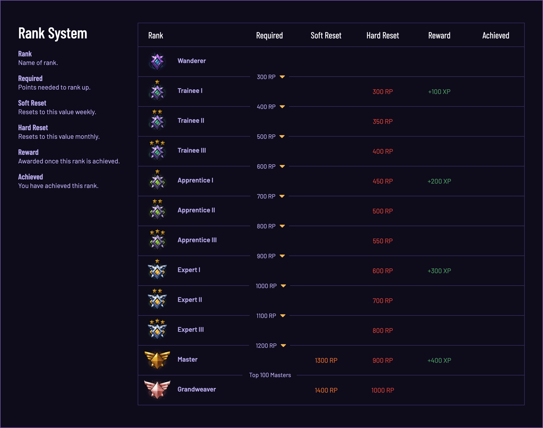The image size is (543, 428).
Task: Open the Soft Reset legend heading
Action: pyautogui.click(x=32, y=103)
